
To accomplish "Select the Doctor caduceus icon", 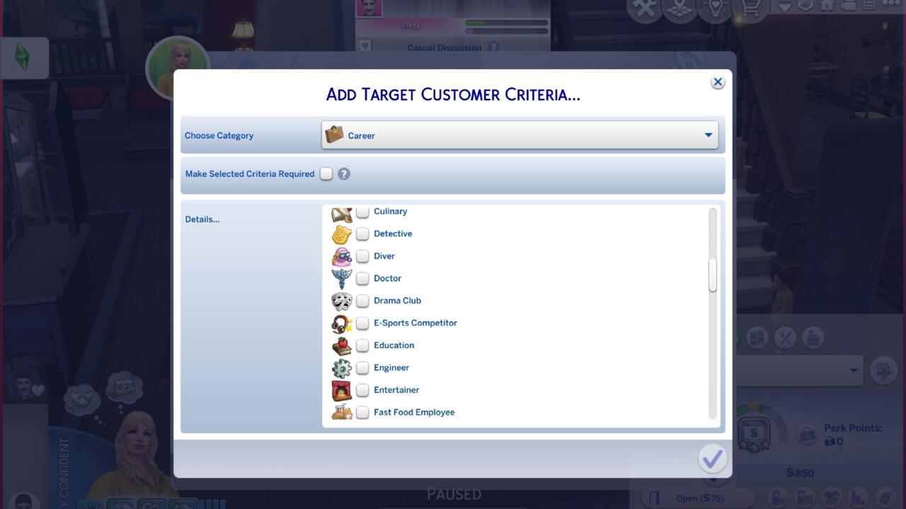I will (x=342, y=278).
